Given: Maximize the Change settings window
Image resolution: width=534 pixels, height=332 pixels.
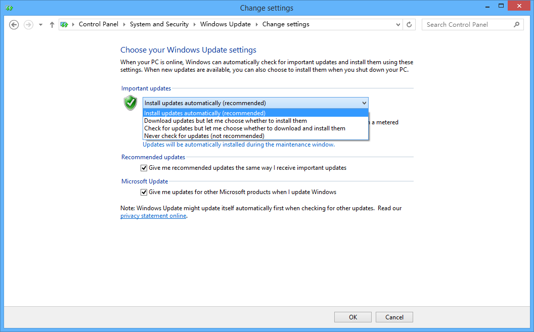Looking at the screenshot, I should (501, 6).
